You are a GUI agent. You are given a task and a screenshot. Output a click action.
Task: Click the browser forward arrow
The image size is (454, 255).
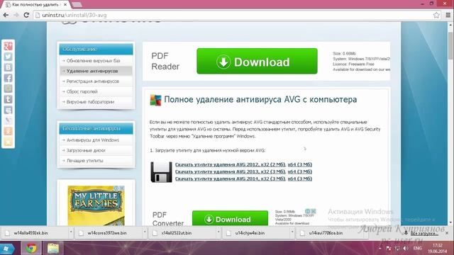point(16,15)
